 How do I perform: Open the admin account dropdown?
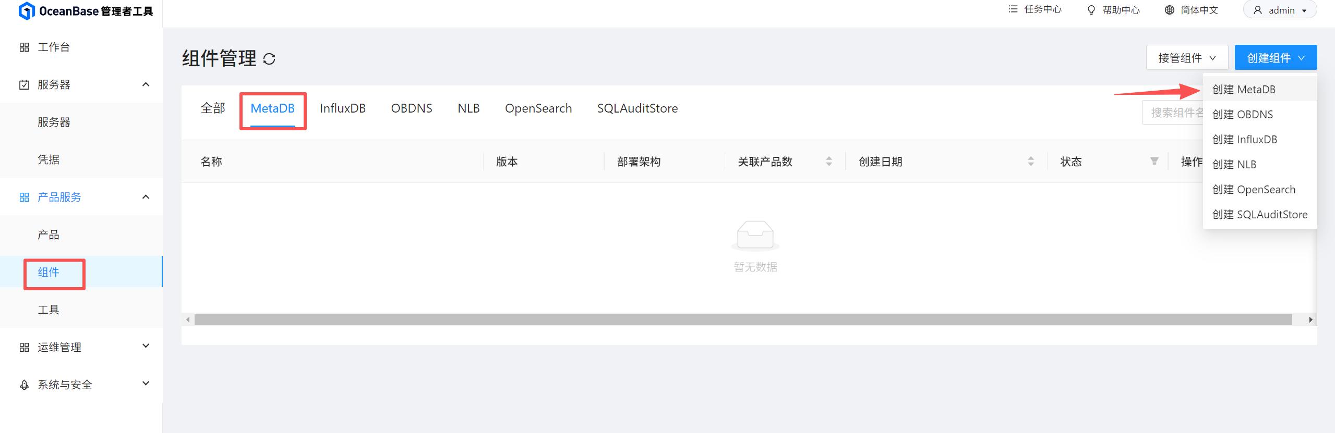click(x=1280, y=10)
